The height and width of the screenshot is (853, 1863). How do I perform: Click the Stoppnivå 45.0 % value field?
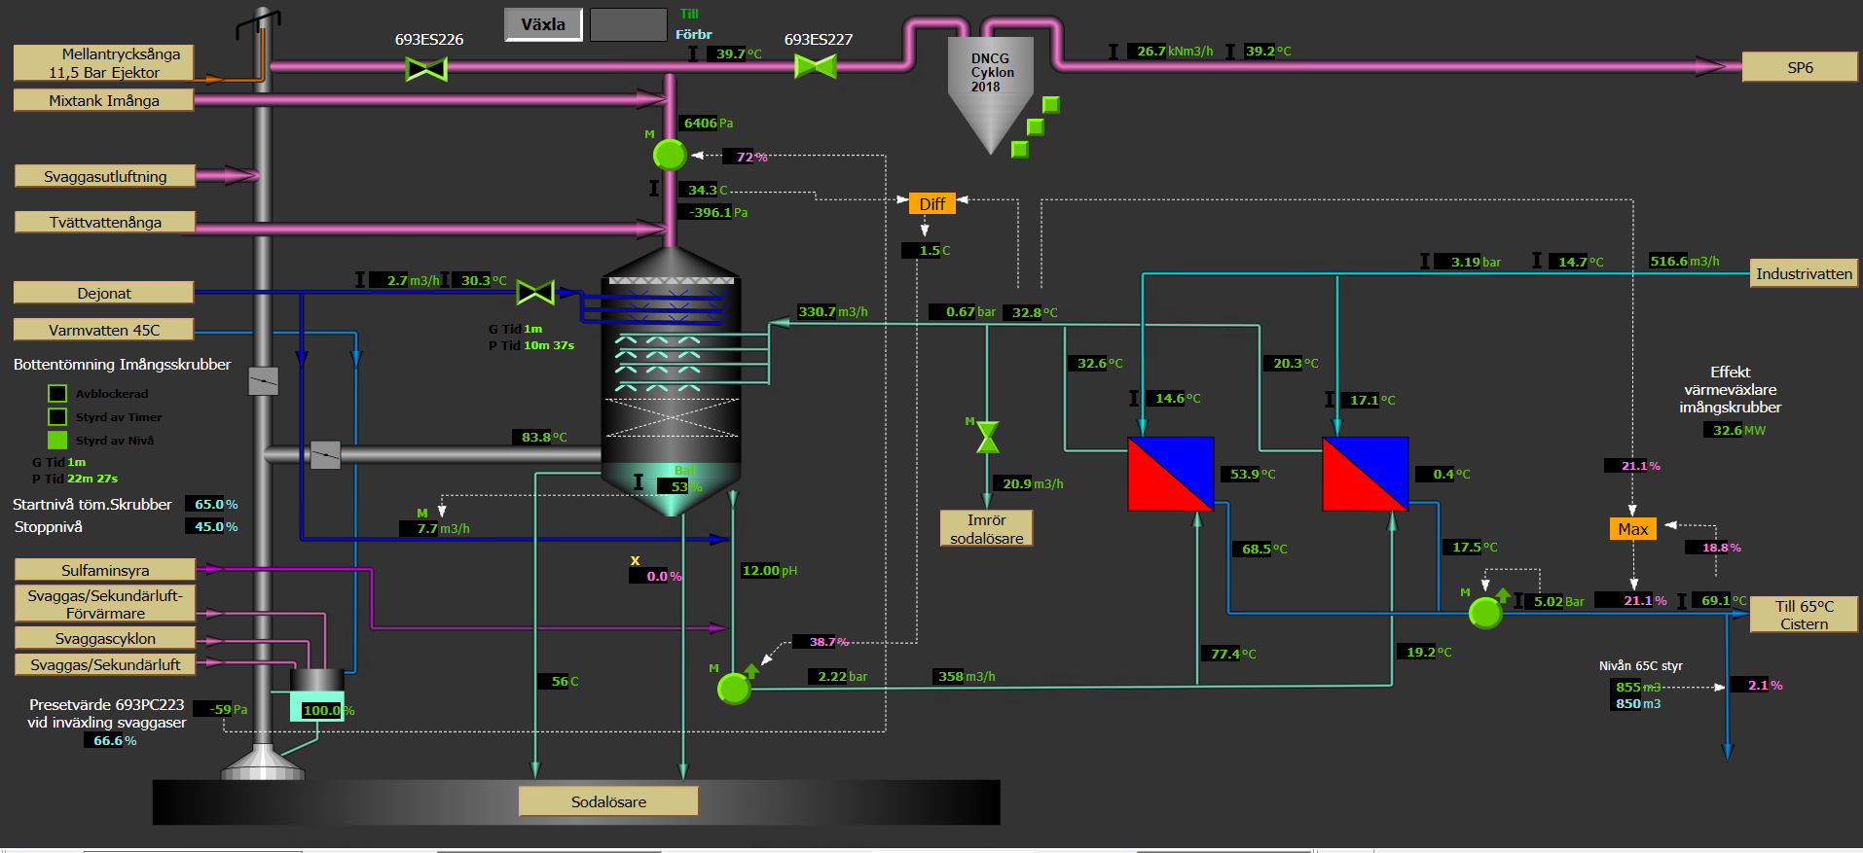[x=212, y=526]
